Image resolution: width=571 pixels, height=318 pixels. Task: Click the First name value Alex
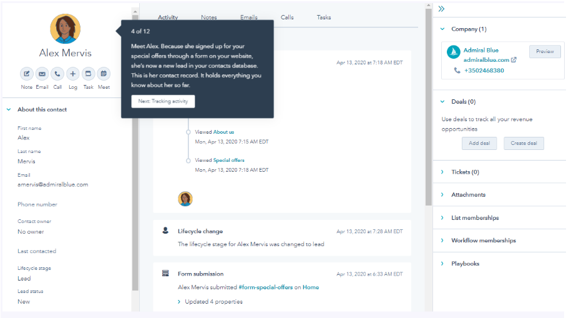click(23, 138)
